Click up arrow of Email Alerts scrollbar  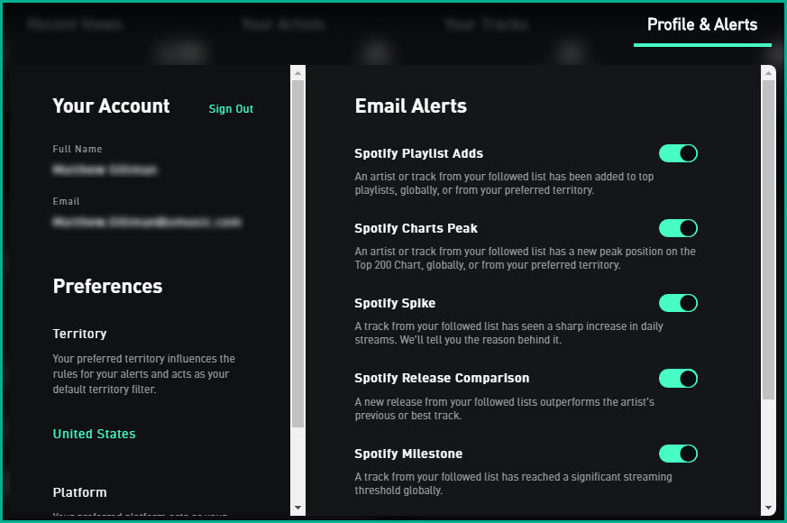768,73
